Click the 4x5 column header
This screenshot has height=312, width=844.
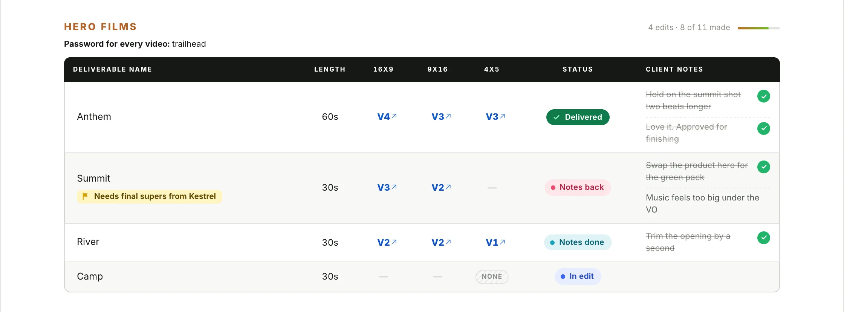coord(492,69)
